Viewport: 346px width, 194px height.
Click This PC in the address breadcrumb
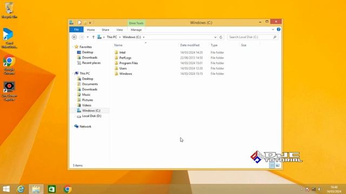112,37
